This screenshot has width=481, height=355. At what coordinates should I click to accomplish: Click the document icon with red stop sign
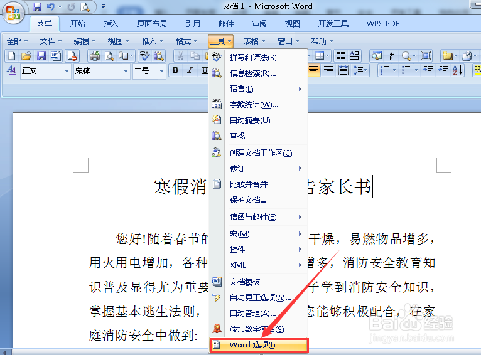[72, 56]
